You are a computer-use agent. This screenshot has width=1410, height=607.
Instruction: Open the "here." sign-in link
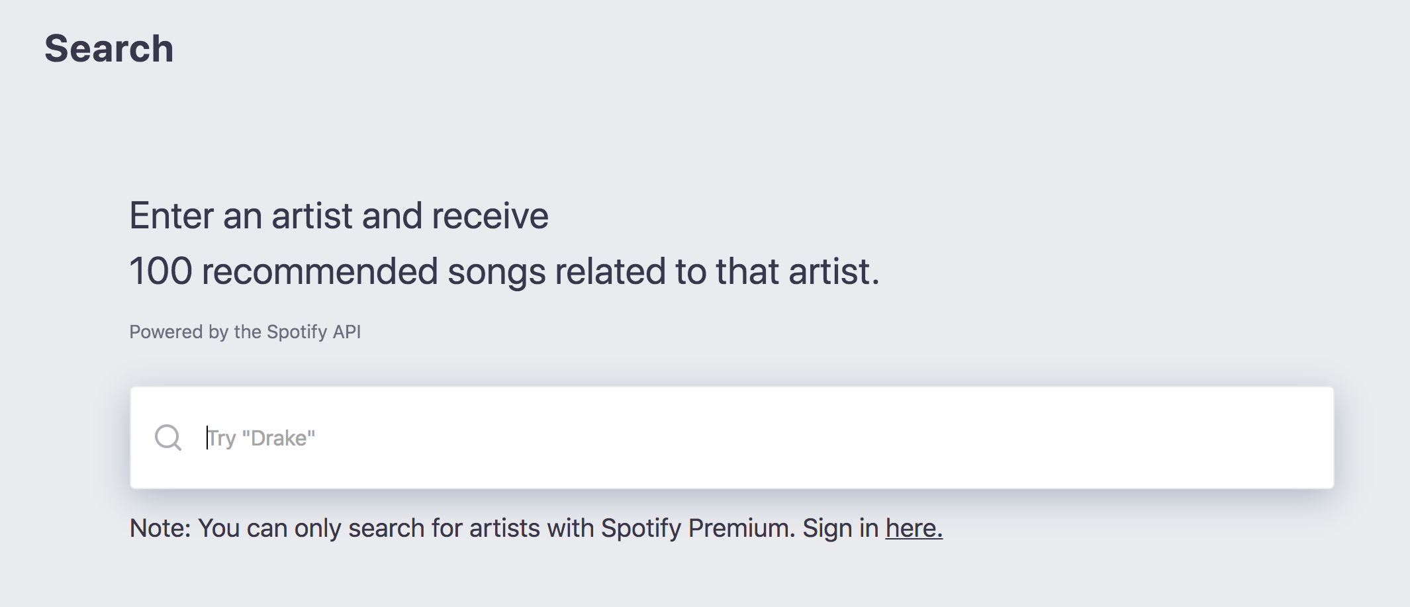(x=914, y=528)
